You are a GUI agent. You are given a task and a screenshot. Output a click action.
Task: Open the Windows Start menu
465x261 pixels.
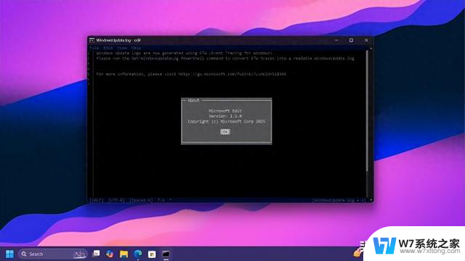[x=9, y=254]
